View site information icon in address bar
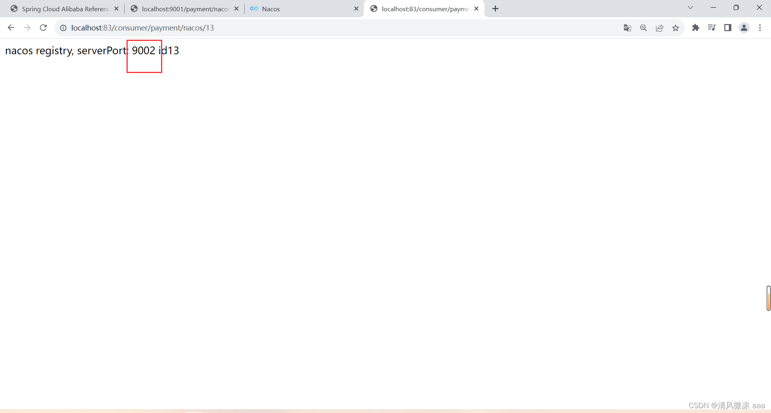Image resolution: width=771 pixels, height=413 pixels. 63,28
